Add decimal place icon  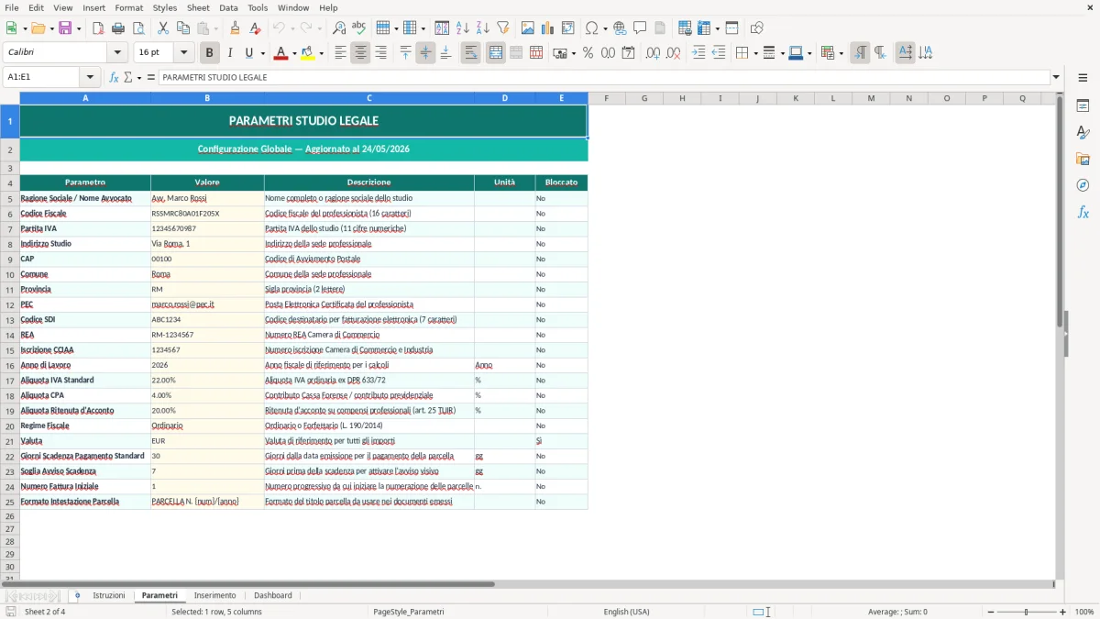(x=653, y=53)
